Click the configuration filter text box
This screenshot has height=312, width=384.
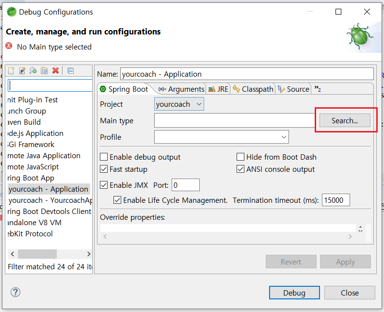pyautogui.click(x=50, y=85)
